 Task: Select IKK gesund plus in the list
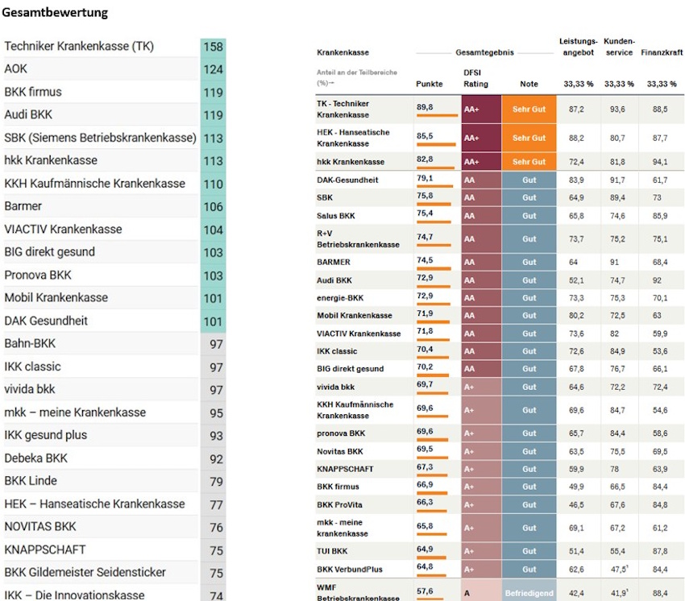[46, 435]
